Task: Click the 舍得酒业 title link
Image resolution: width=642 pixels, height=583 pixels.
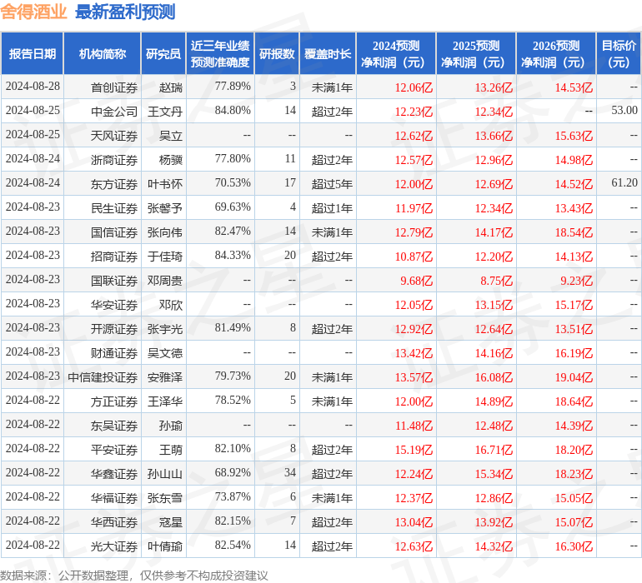Action: tap(34, 12)
